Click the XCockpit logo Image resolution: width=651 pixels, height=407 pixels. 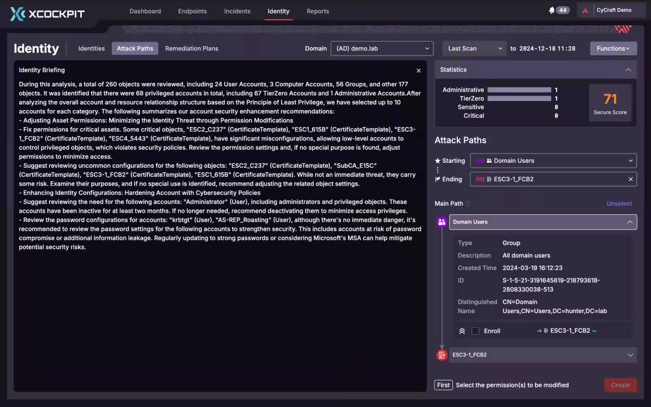tap(47, 13)
